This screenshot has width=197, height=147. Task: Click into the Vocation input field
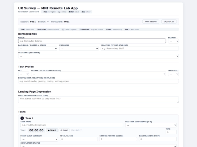[x=140, y=49]
